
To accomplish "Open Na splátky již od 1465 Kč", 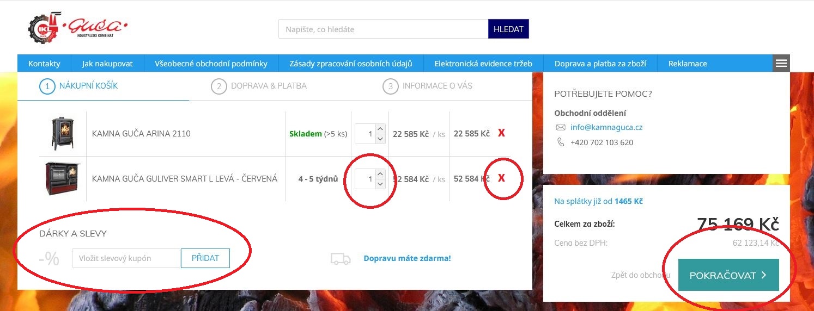I will coord(598,201).
